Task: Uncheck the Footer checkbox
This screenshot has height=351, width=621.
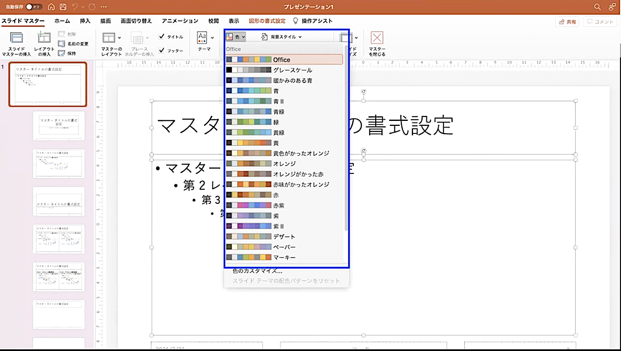Action: [x=162, y=50]
